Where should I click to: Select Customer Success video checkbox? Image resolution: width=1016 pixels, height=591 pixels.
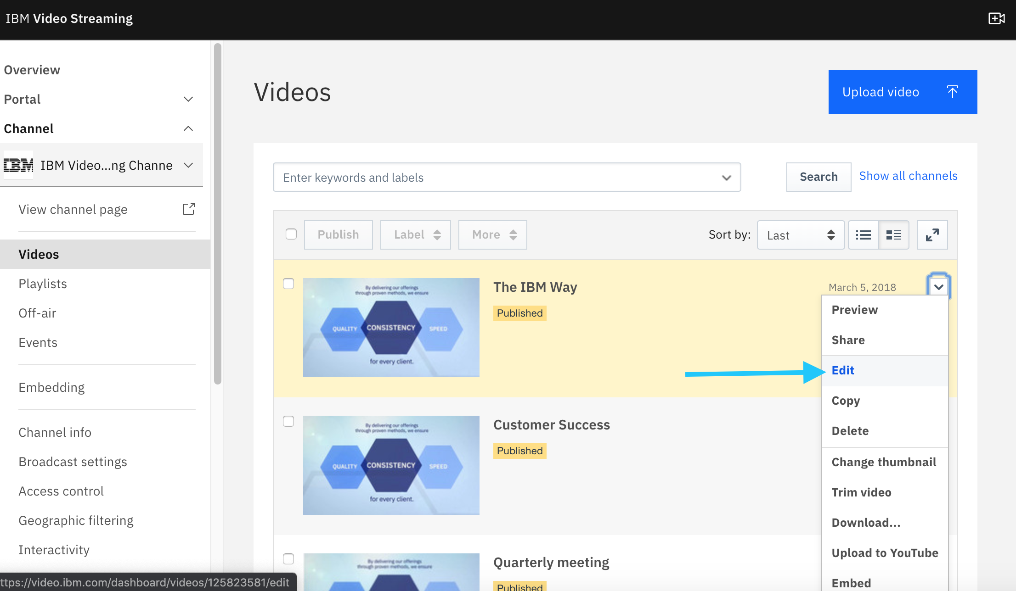[288, 421]
